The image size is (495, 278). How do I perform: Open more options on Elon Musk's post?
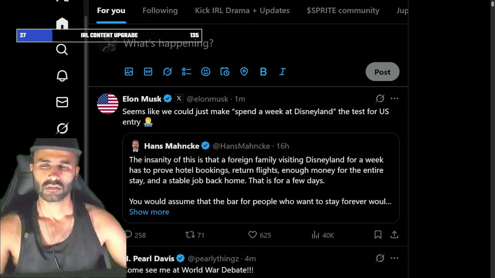click(x=394, y=98)
